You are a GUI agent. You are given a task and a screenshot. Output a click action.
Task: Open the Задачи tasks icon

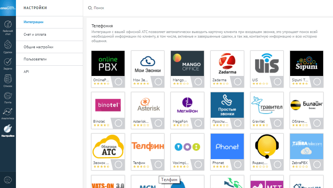pos(8,62)
